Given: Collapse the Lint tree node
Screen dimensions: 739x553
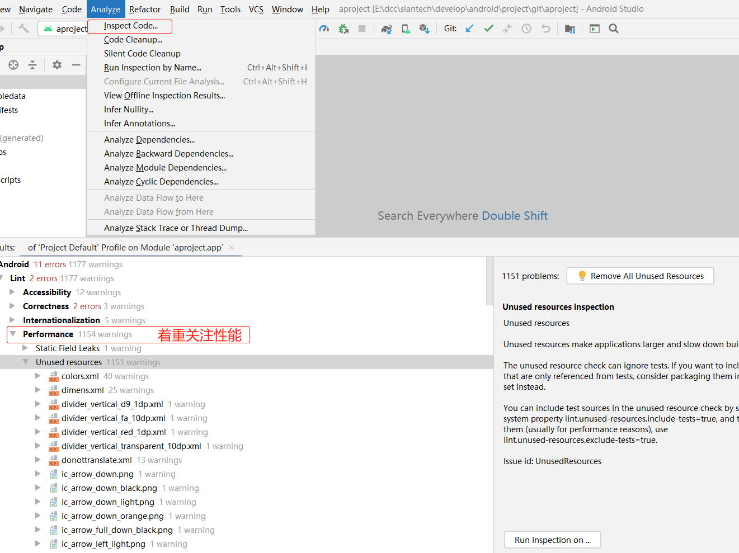Looking at the screenshot, I should pos(2,278).
